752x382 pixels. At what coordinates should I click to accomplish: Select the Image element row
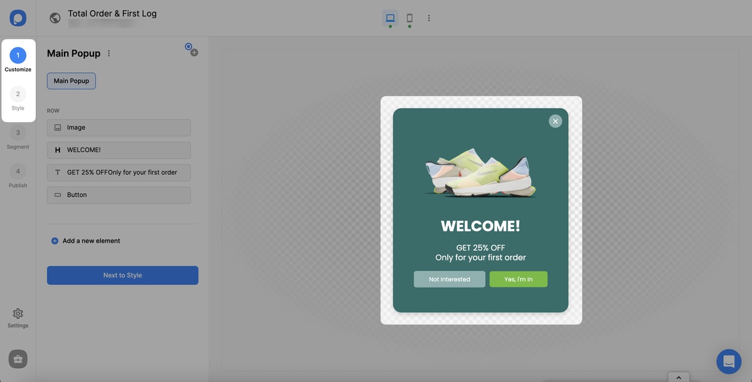point(119,128)
